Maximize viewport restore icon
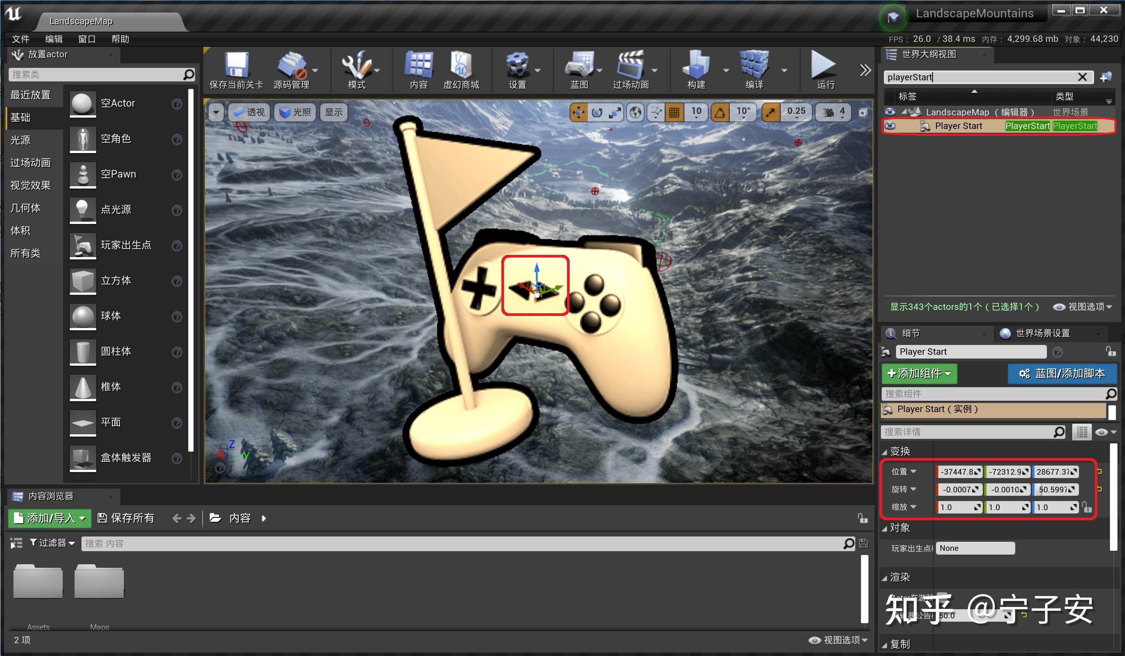The height and width of the screenshot is (656, 1125). [x=864, y=112]
